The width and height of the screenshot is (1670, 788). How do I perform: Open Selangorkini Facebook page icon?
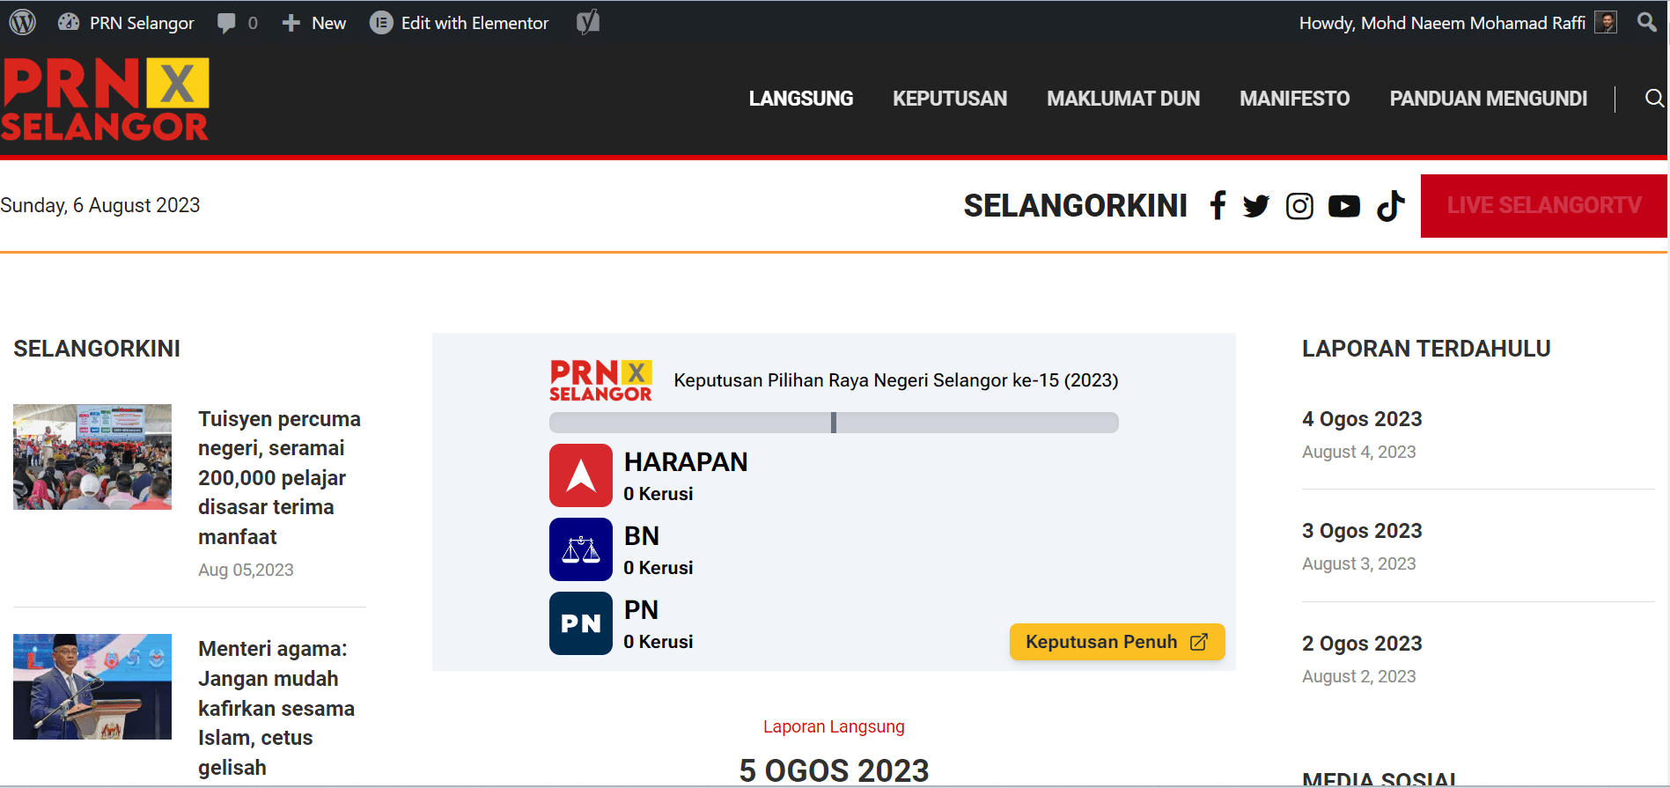pos(1218,205)
